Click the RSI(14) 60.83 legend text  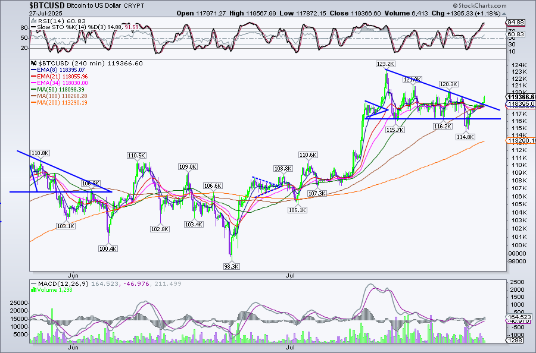click(x=62, y=21)
